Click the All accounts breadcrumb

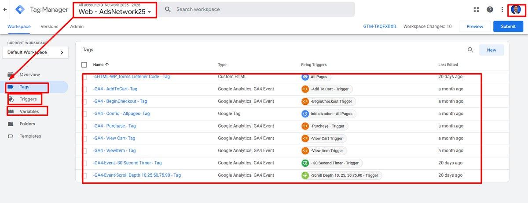pyautogui.click(x=88, y=5)
